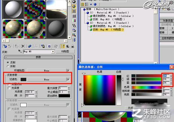Collapse the 参数 rollout header
The image size is (174, 122).
coord(38,57)
